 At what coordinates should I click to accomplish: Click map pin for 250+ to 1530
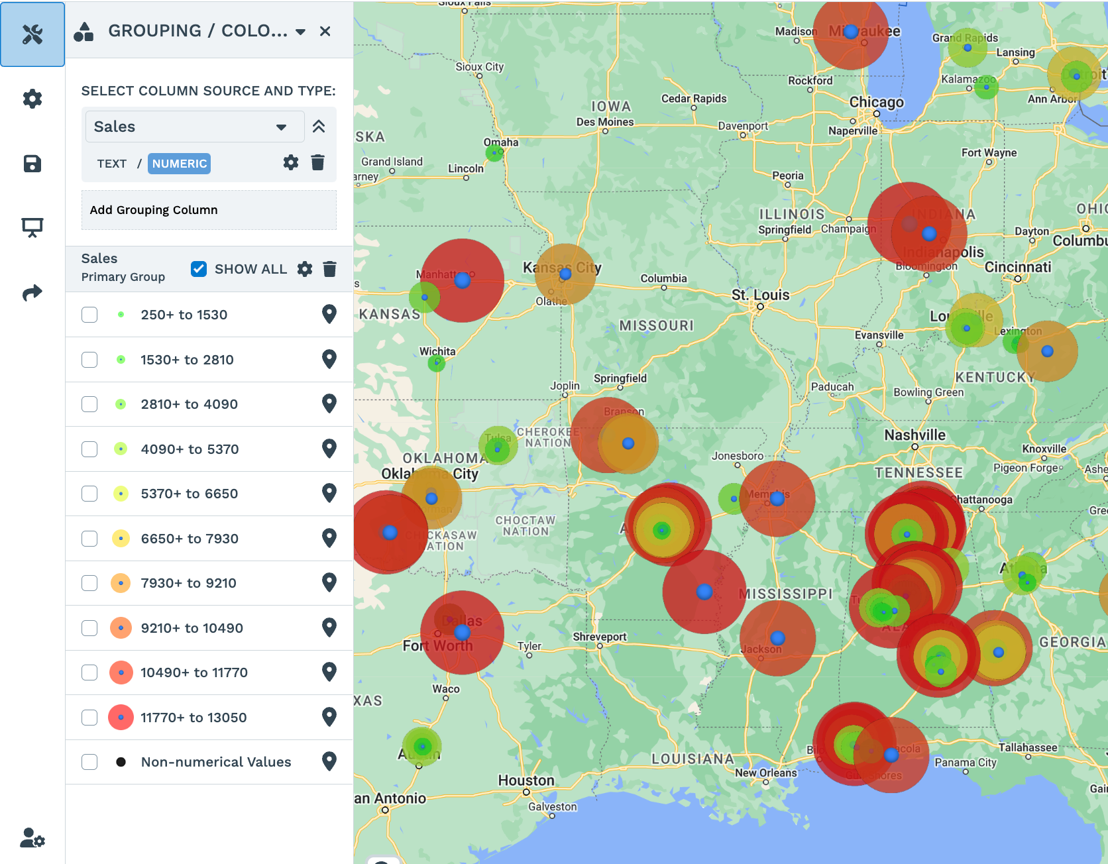click(329, 315)
